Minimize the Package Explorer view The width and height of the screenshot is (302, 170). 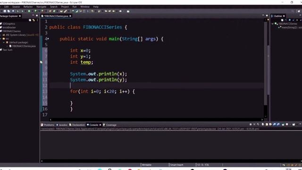coord(33,16)
